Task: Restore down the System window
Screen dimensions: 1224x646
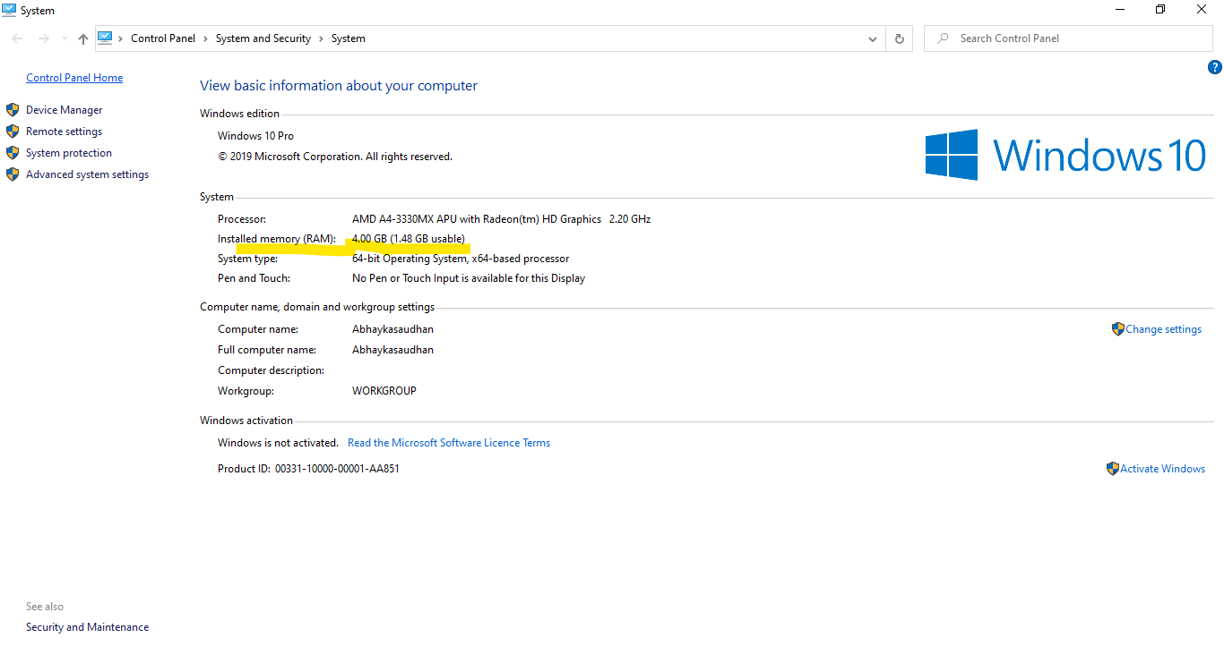Action: point(1160,10)
